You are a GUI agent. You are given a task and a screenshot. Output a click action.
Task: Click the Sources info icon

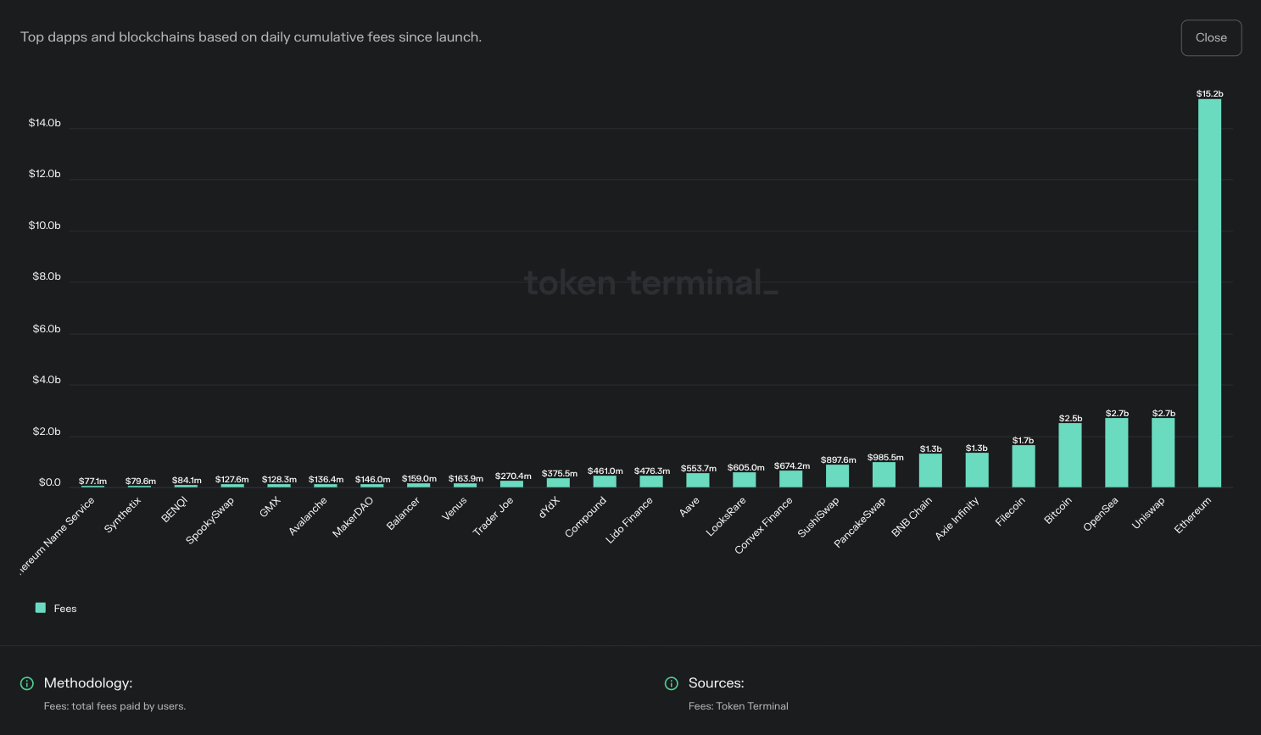(x=671, y=683)
